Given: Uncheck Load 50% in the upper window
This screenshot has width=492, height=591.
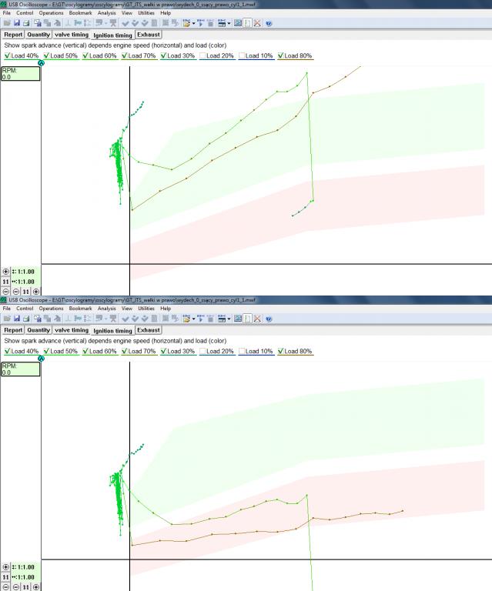Looking at the screenshot, I should (x=46, y=55).
